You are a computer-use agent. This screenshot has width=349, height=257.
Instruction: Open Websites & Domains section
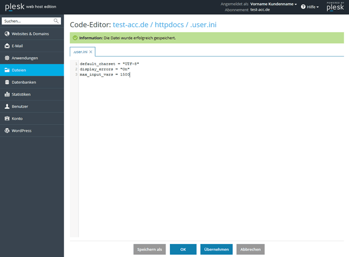[x=32, y=34]
